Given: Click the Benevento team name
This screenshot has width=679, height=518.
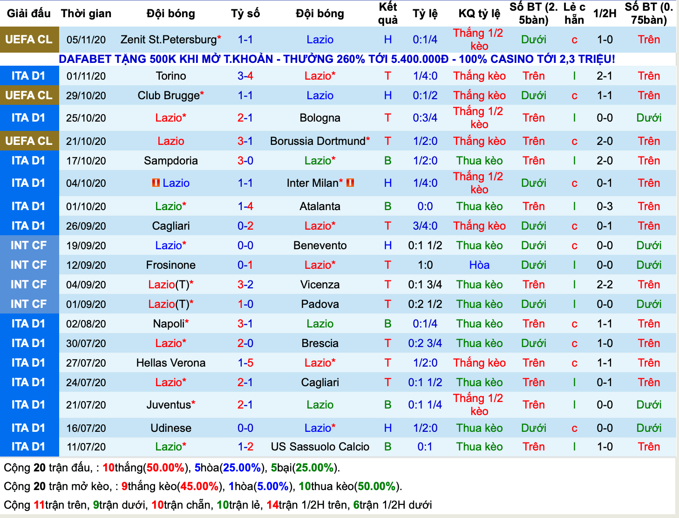Looking at the screenshot, I should coord(320,245).
